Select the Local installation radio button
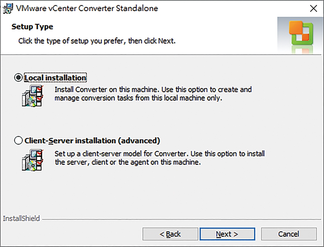 tap(18, 78)
